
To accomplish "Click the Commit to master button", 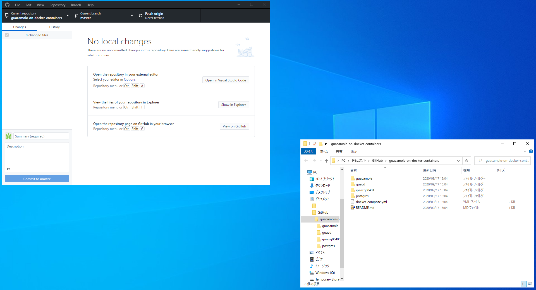I will coord(37,179).
